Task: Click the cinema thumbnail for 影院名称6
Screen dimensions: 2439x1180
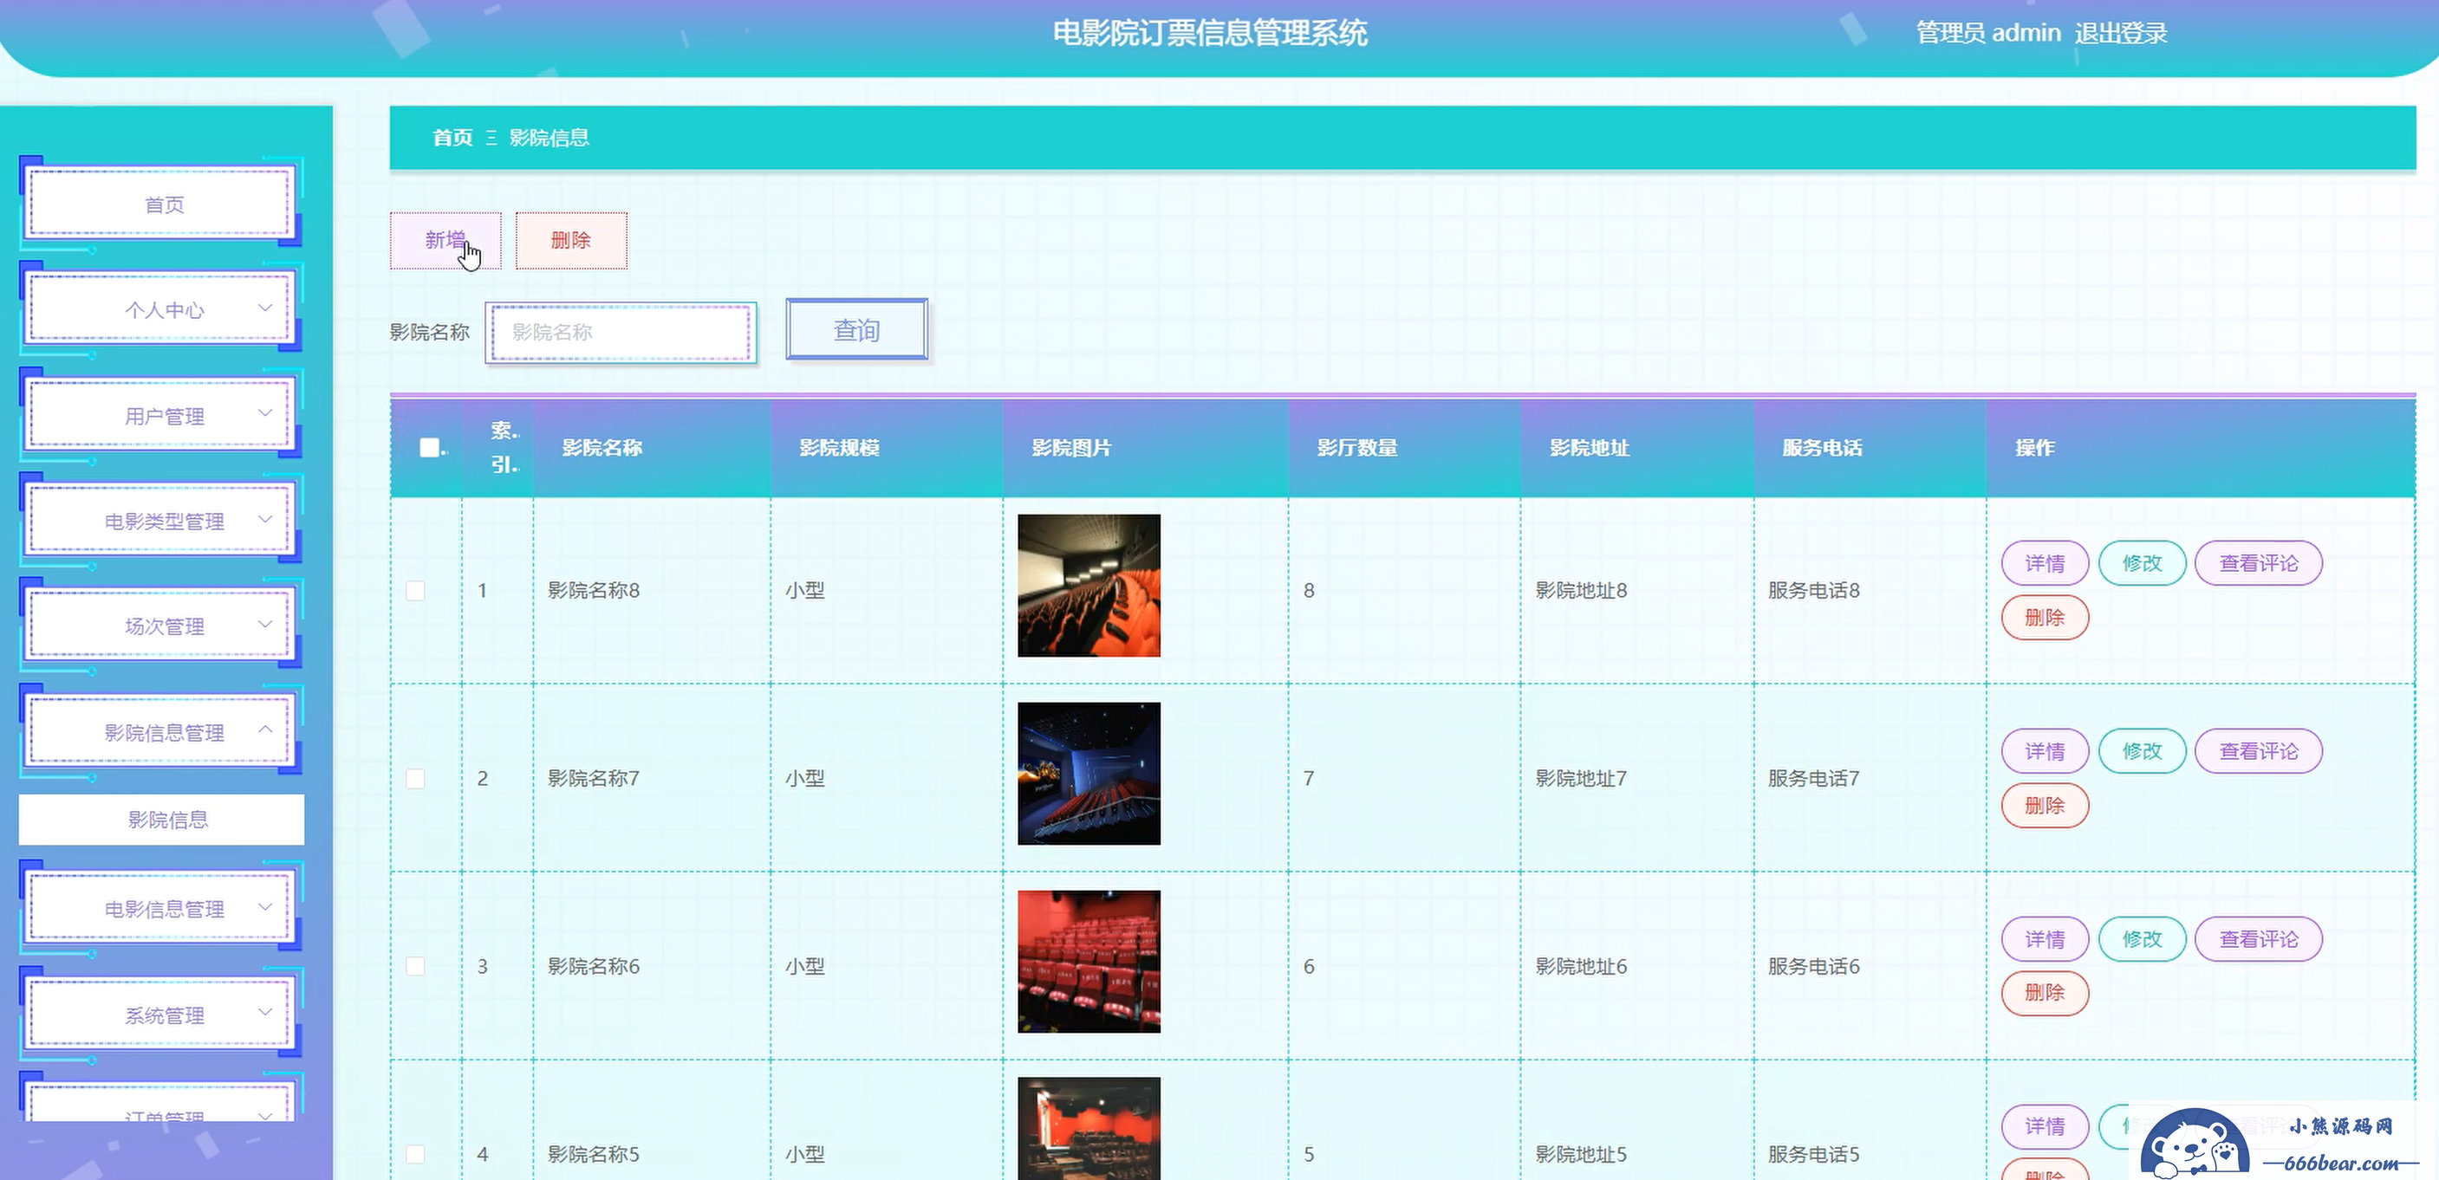Action: tap(1089, 962)
